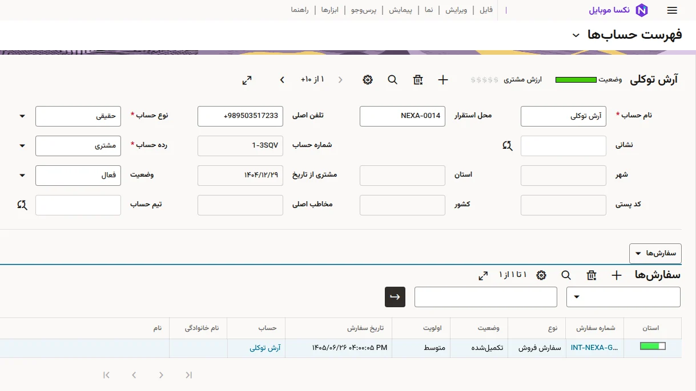Delete the Arash Tavakoli account record
This screenshot has width=696, height=391.
pyautogui.click(x=418, y=80)
